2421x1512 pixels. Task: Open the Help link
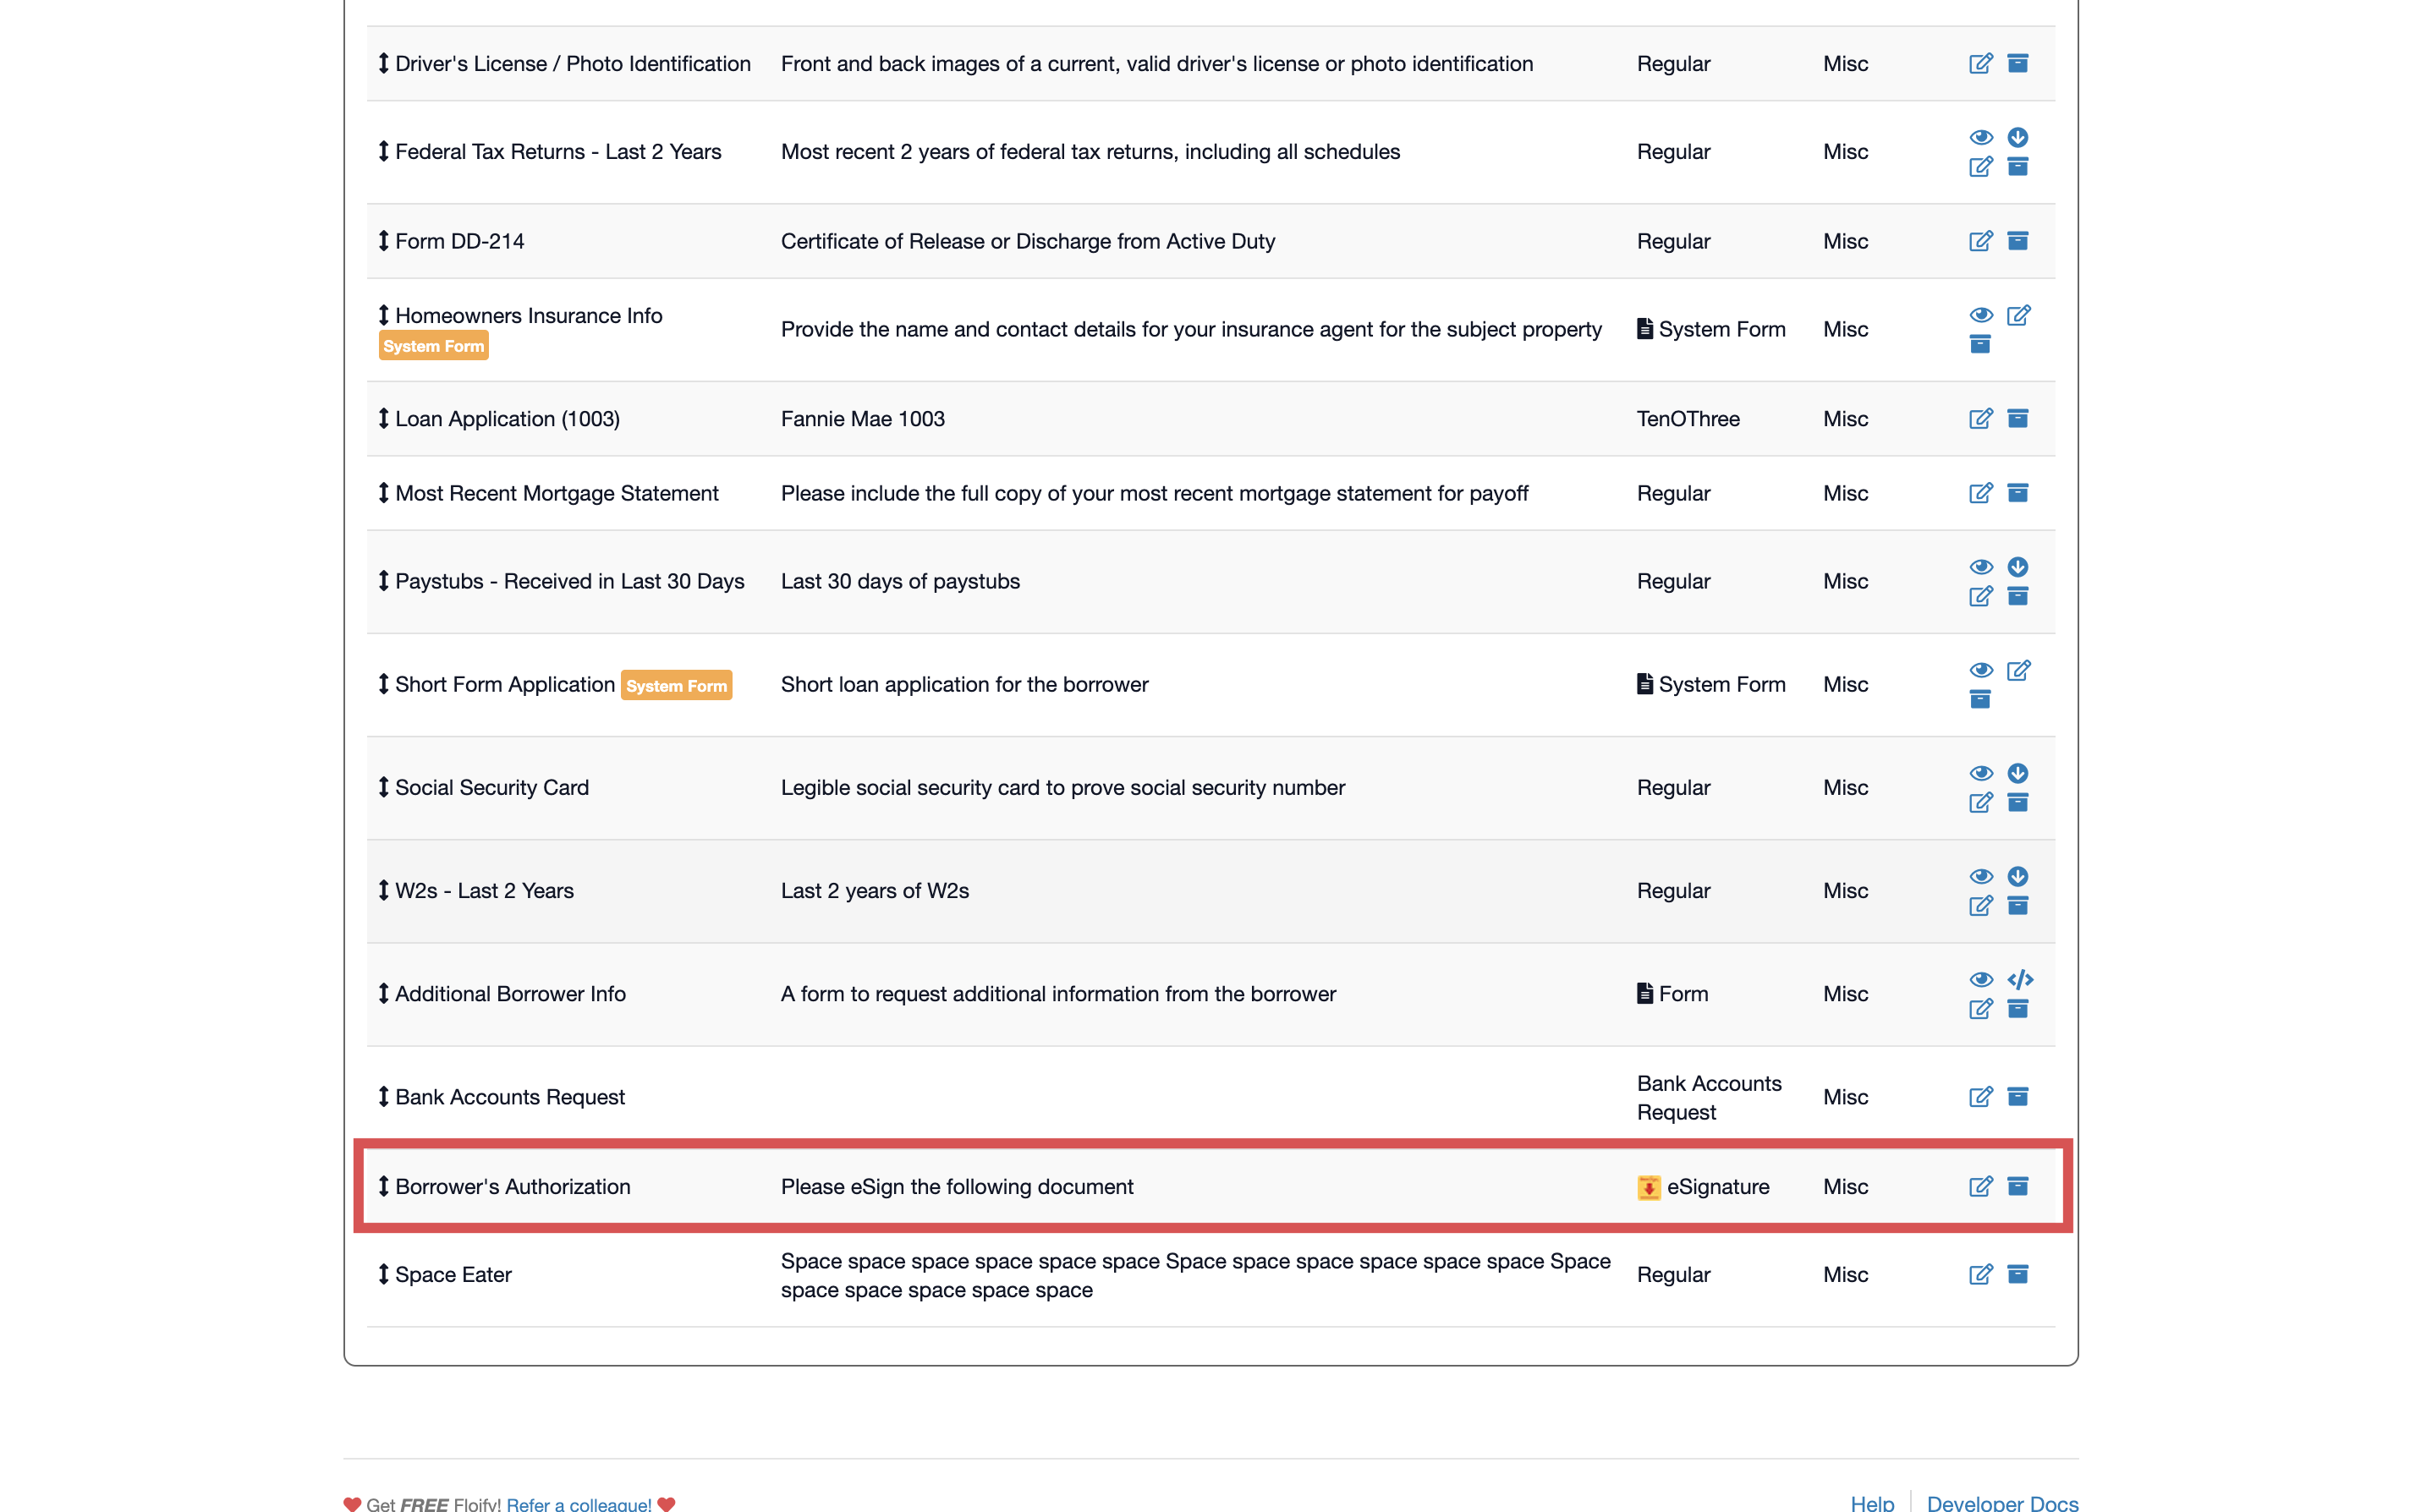(x=1871, y=1503)
